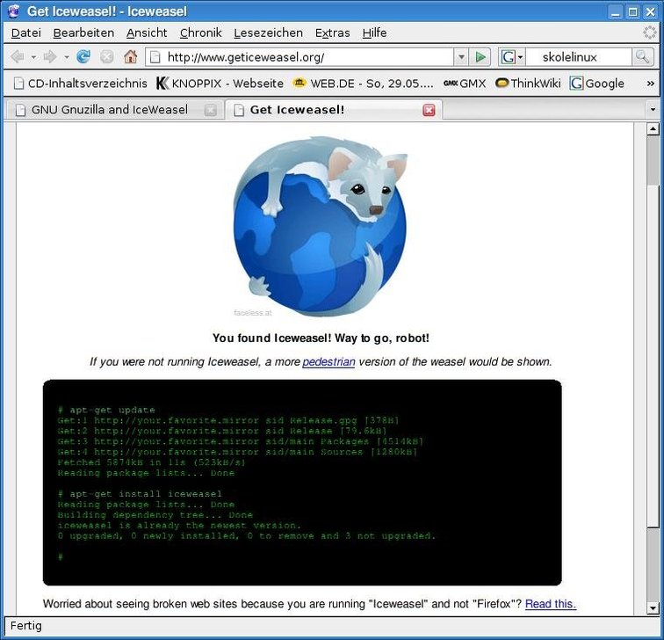Viewport: 664px width, 640px height.
Task: Open the CD-Inhaltsverzeichnis bookmark
Action: click(x=81, y=84)
